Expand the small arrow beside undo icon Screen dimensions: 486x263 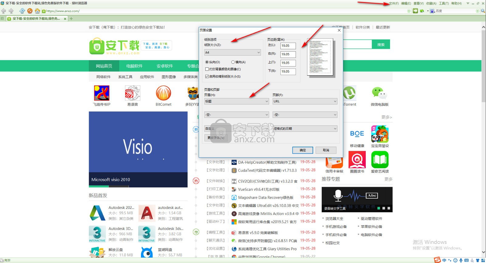428,11
